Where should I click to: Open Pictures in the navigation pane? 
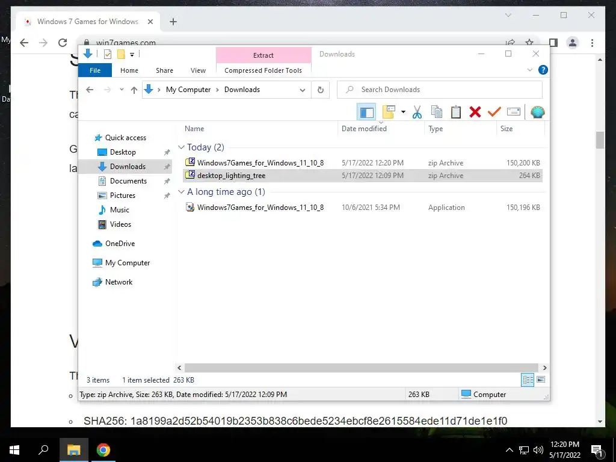(122, 196)
